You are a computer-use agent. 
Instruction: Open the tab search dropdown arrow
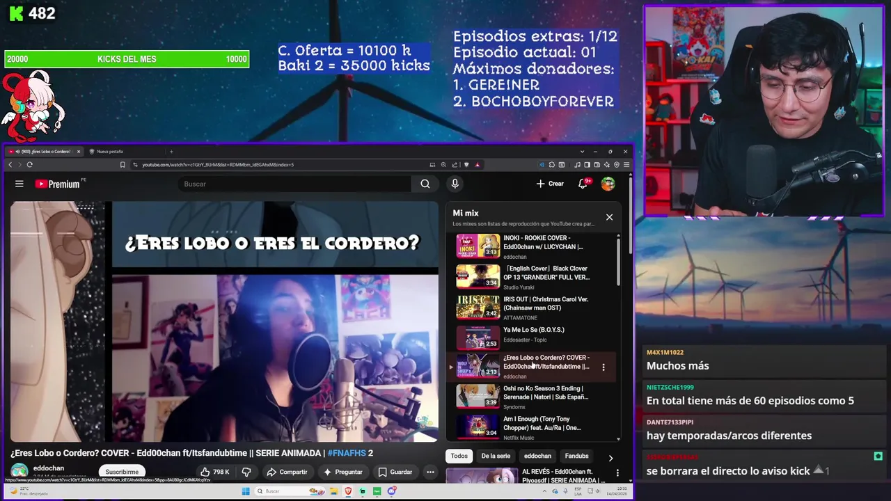tap(582, 152)
